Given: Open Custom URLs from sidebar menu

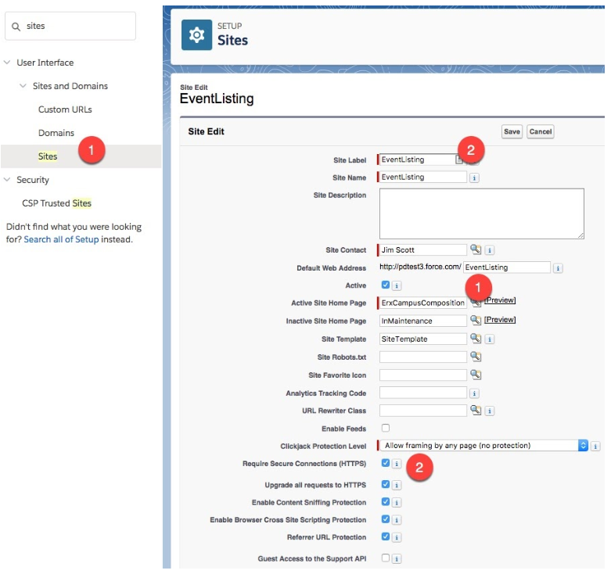Looking at the screenshot, I should (65, 109).
